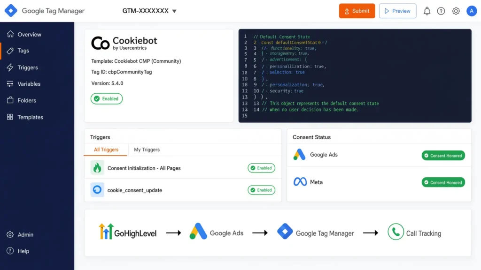481x270 pixels.
Task: Click the GoHighLevel logo
Action: point(127,232)
